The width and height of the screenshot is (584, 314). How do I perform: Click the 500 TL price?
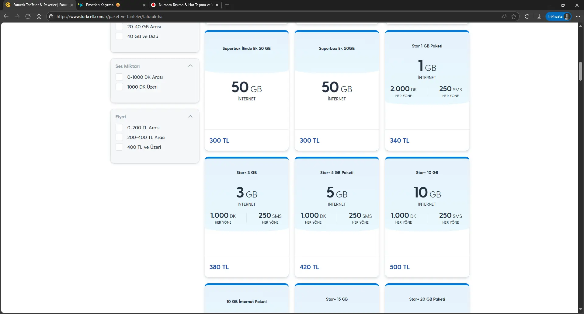point(400,267)
